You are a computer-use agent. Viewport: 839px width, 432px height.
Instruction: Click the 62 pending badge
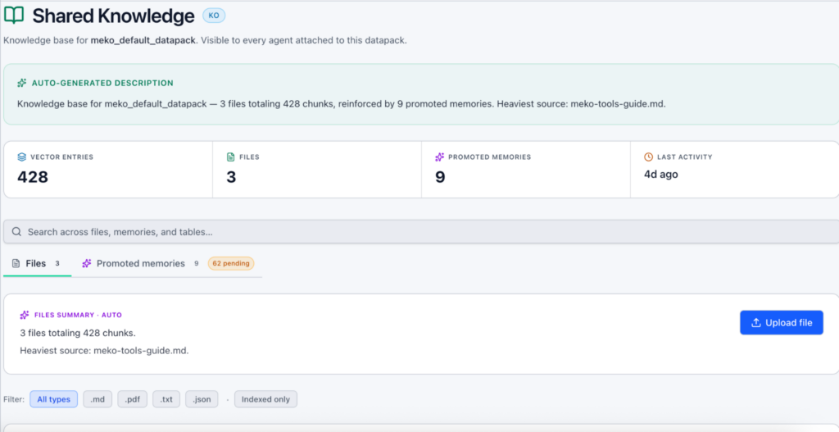coord(230,263)
